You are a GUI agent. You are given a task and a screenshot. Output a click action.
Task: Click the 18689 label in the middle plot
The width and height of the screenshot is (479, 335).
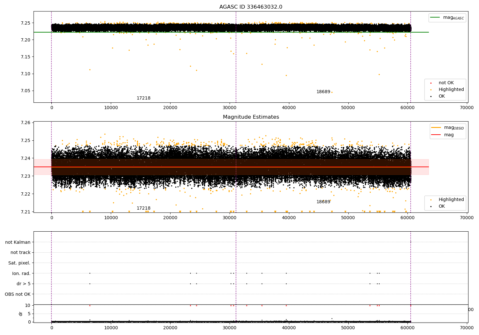(323, 202)
